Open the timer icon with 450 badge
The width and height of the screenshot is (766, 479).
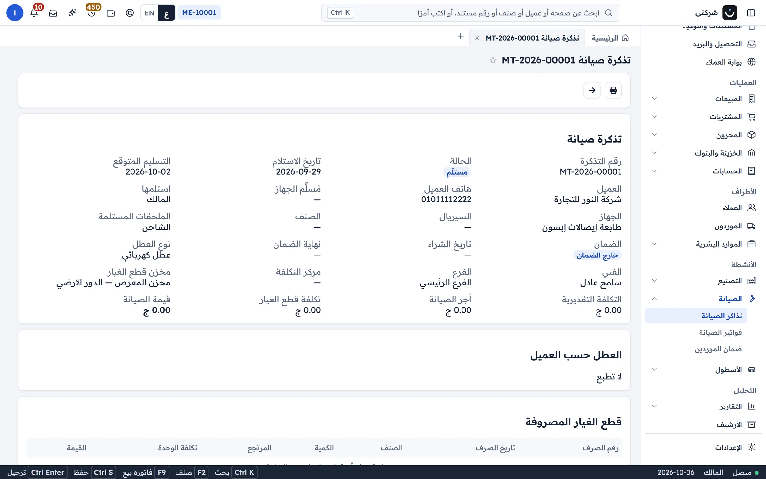[x=92, y=13]
